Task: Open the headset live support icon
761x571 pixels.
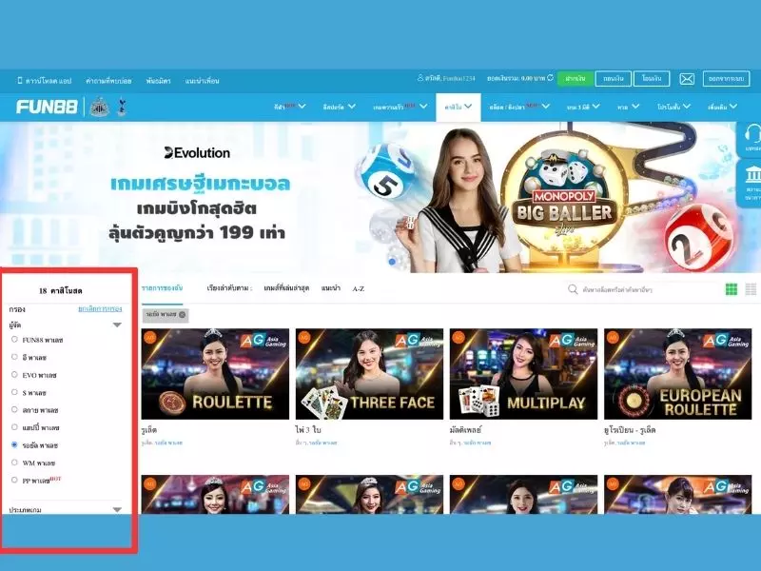Action: tap(751, 132)
